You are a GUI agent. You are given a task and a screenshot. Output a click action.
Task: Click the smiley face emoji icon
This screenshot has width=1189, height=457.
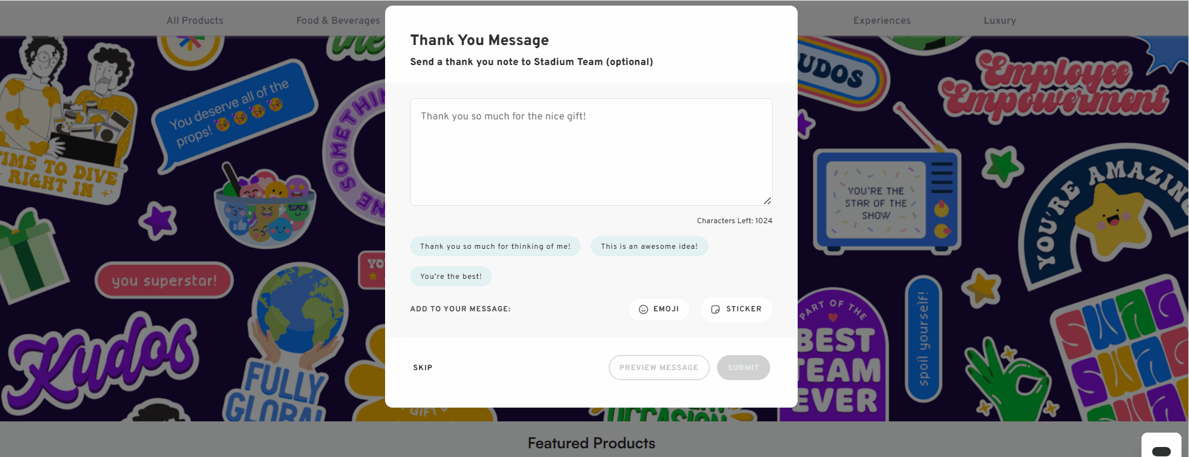coord(643,309)
